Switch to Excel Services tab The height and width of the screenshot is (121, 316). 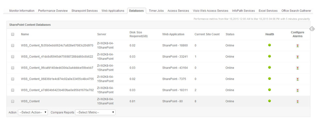click(268, 11)
